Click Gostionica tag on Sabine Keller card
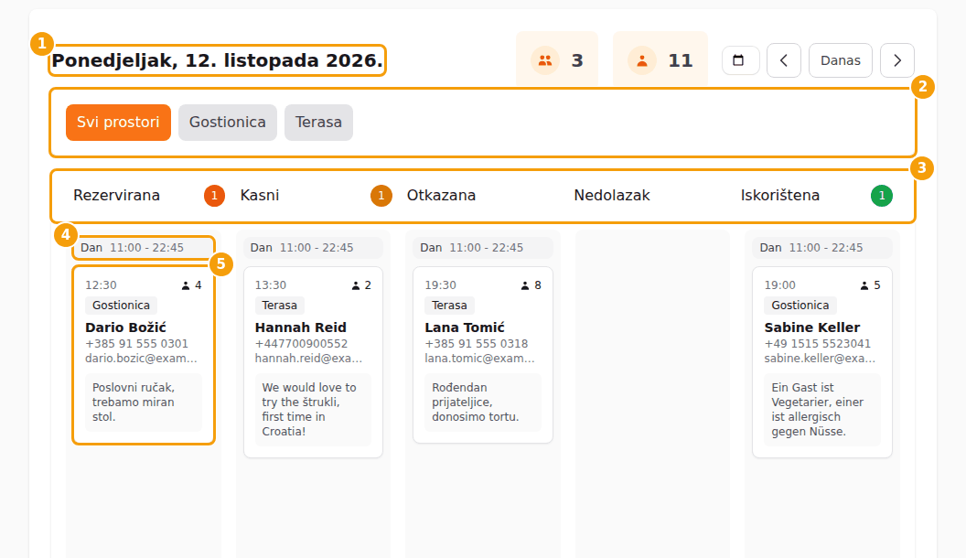The width and height of the screenshot is (966, 558). pos(800,306)
